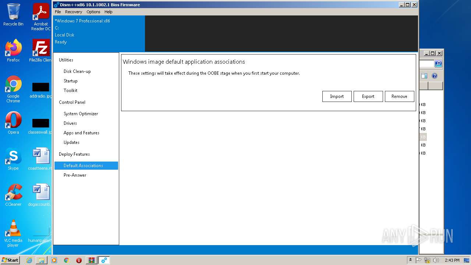Go to System Optimizer
471x265 pixels.
(86, 114)
